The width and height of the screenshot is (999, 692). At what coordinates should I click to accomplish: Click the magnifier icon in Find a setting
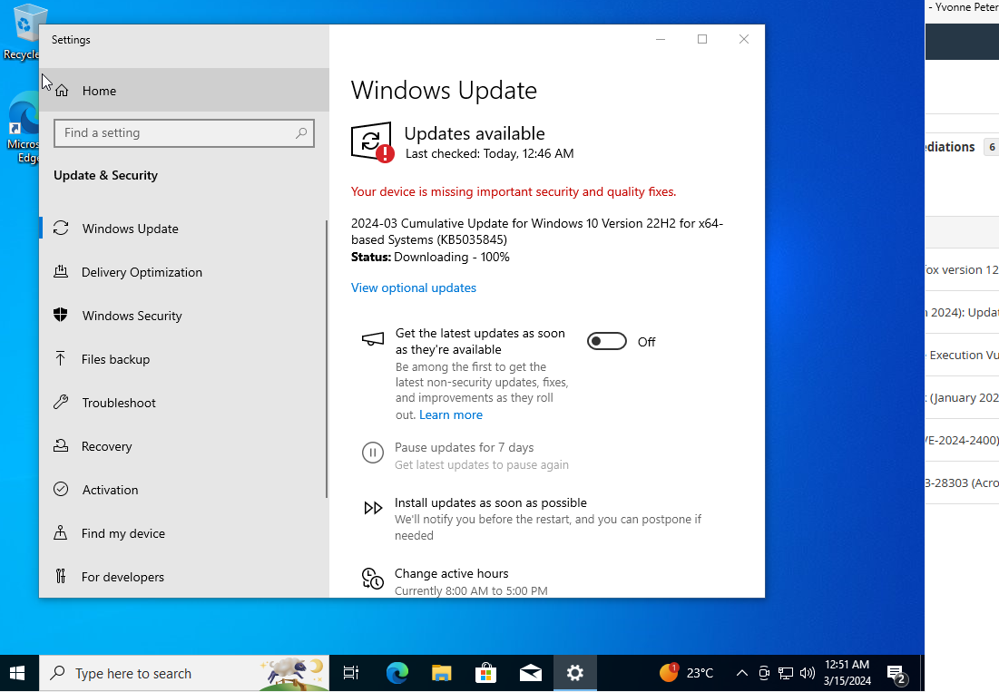pyautogui.click(x=301, y=133)
